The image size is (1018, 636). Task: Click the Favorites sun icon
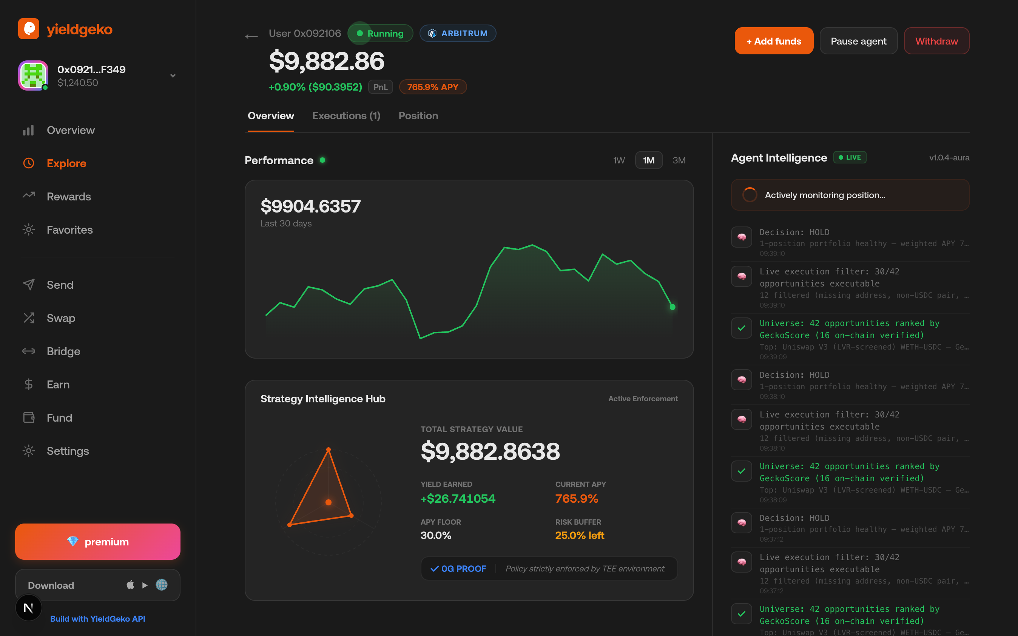[x=29, y=229]
